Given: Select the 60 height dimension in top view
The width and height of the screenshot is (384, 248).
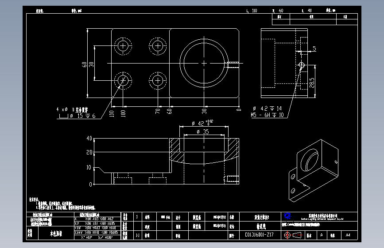Looking at the screenshot, I should 84,64.
